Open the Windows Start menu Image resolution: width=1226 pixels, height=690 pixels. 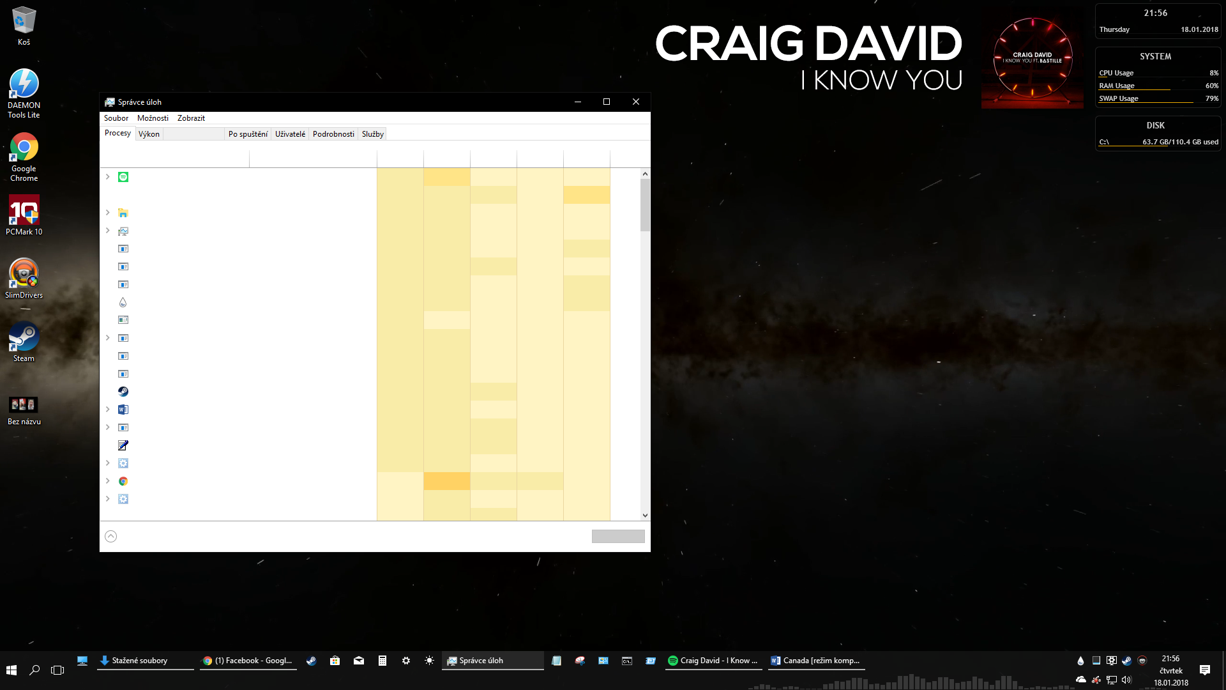point(11,670)
